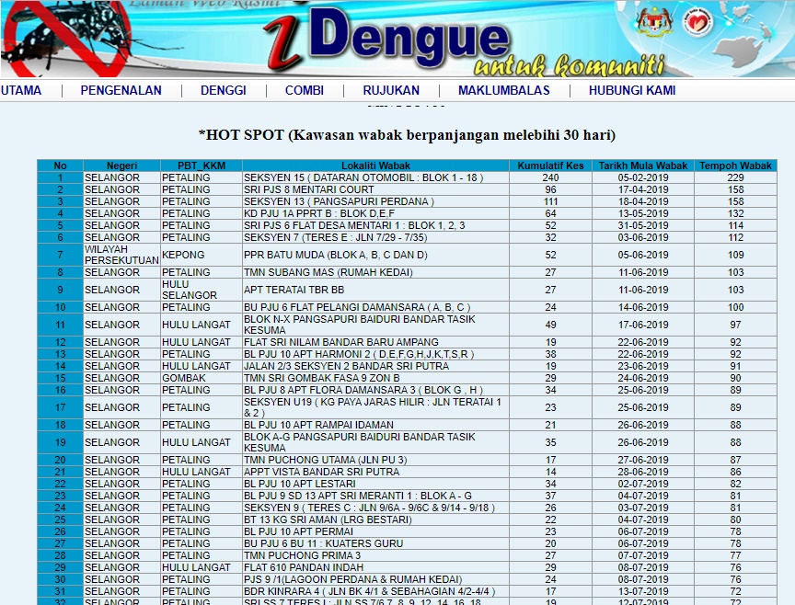Viewport: 795px width, 605px height.
Task: Open the COMBI menu item
Action: click(x=305, y=90)
